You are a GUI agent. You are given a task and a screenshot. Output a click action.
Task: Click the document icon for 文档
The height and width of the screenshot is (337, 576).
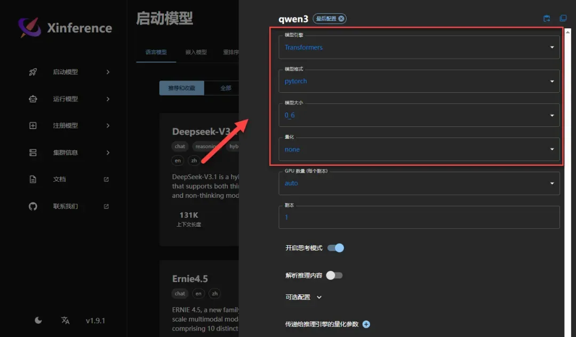point(33,179)
